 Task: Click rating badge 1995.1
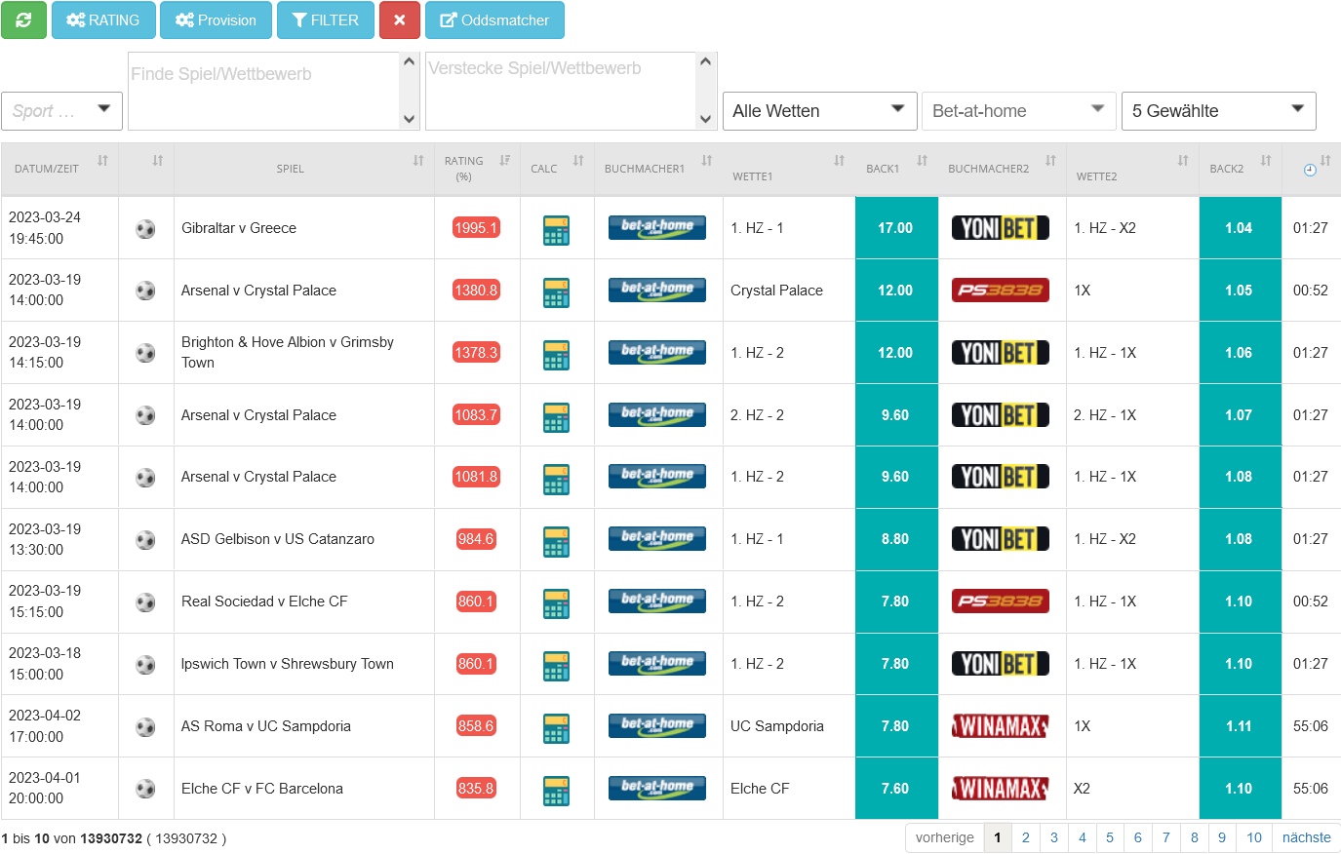point(476,227)
